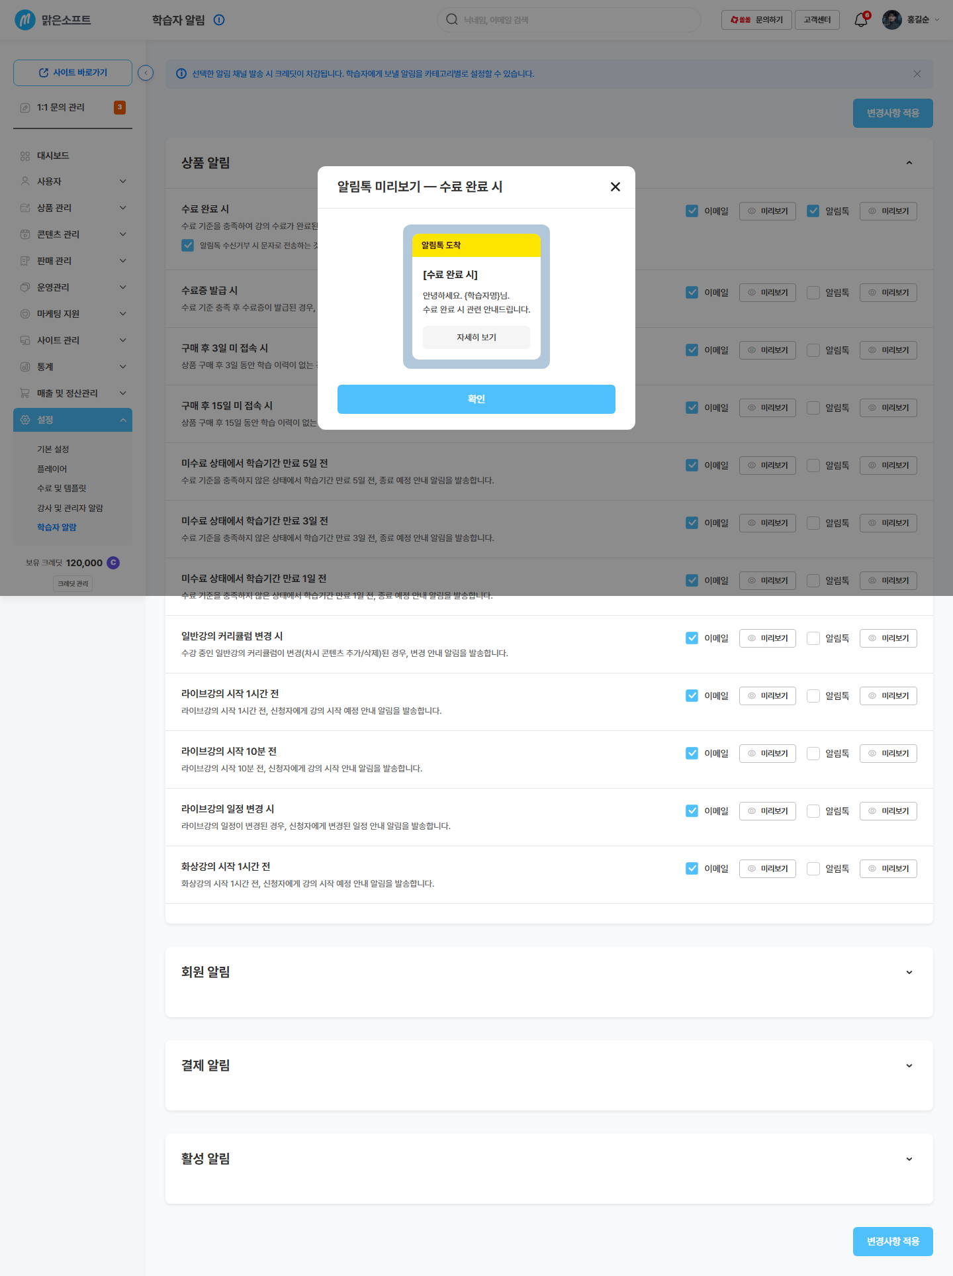The width and height of the screenshot is (953, 1276).
Task: Preview alimtalk for 라이브강의 일정 변경 시
Action: [x=888, y=811]
